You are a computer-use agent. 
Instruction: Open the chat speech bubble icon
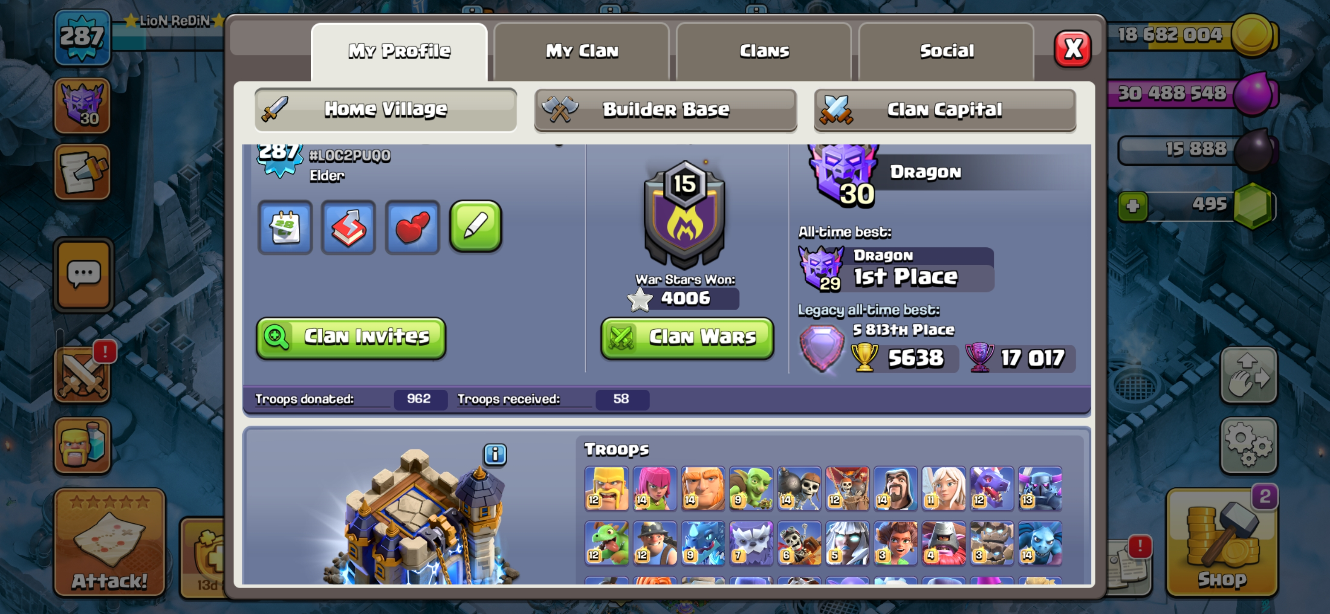pyautogui.click(x=83, y=274)
